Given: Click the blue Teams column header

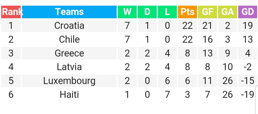Looking at the screenshot, I should click(x=69, y=12).
